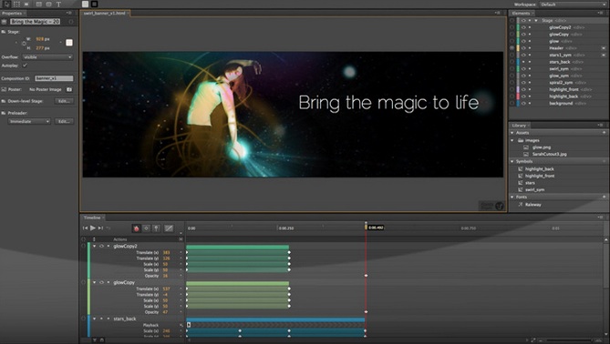Select SarahCutout3.jpg in the Library
This screenshot has width=610, height=344.
[549, 155]
